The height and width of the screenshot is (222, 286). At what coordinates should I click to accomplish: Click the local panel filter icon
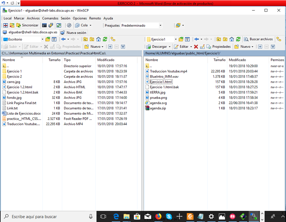coord(54,39)
